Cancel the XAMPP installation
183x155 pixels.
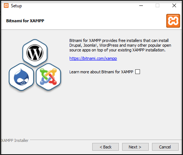[x=165, y=147]
